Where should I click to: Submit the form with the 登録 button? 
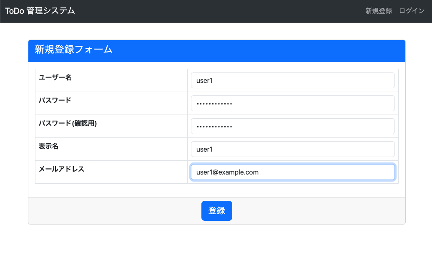tap(216, 211)
